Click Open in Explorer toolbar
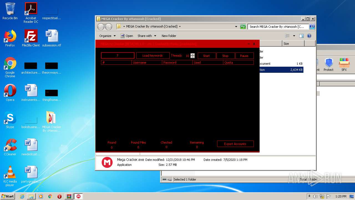 click(x=127, y=36)
